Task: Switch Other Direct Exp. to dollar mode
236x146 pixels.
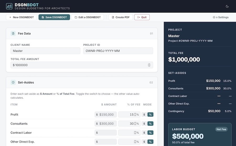Action: (x=144, y=142)
